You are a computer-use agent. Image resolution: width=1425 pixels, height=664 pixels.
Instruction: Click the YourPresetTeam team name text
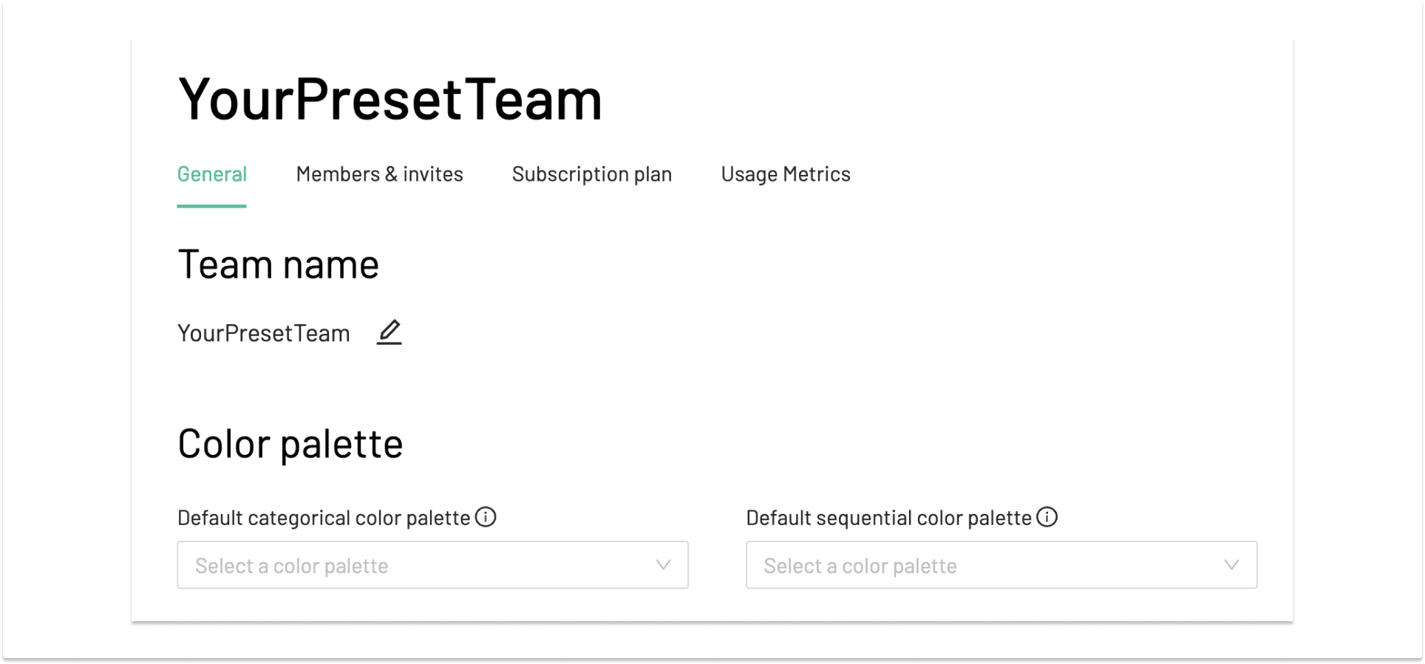click(264, 333)
